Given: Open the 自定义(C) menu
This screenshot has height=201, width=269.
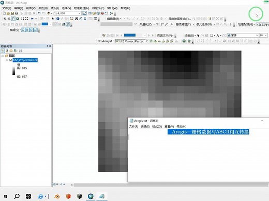Looking at the screenshot, I should pos(98,8).
